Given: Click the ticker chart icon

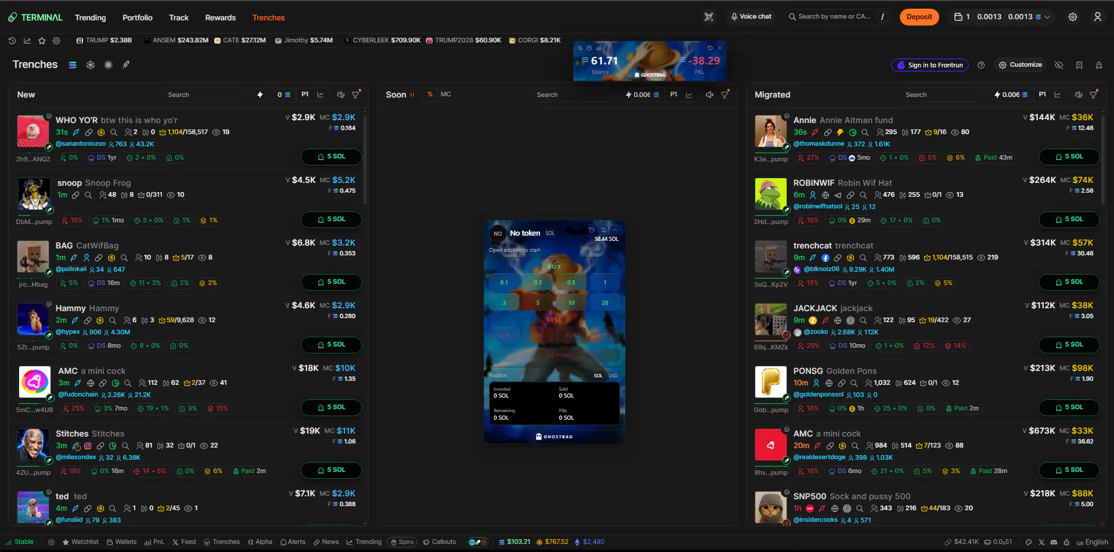Looking at the screenshot, I should pos(27,41).
